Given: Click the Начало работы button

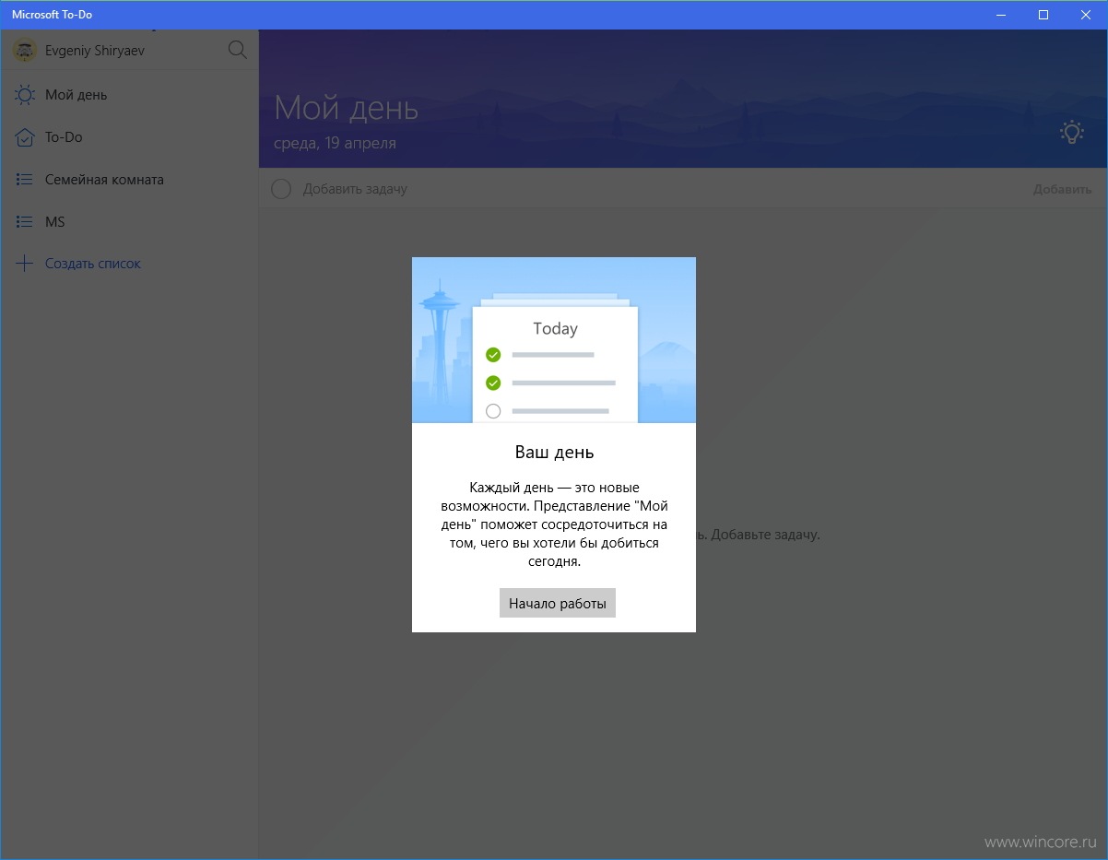Looking at the screenshot, I should click(x=557, y=604).
